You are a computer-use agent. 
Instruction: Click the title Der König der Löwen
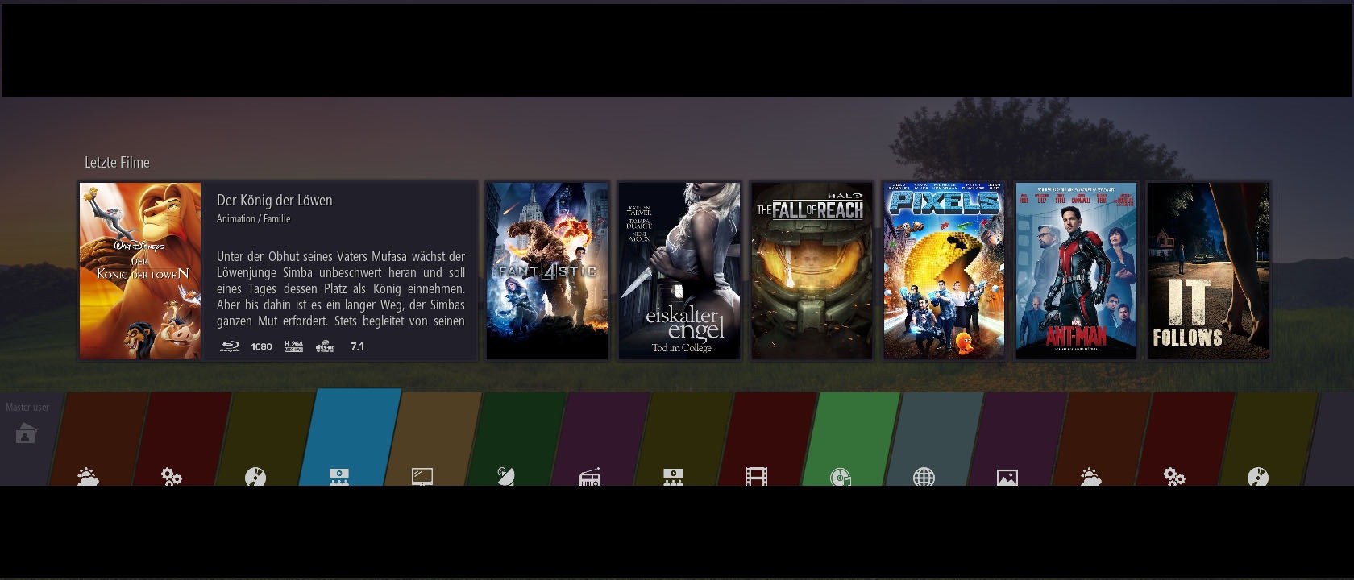coord(274,200)
